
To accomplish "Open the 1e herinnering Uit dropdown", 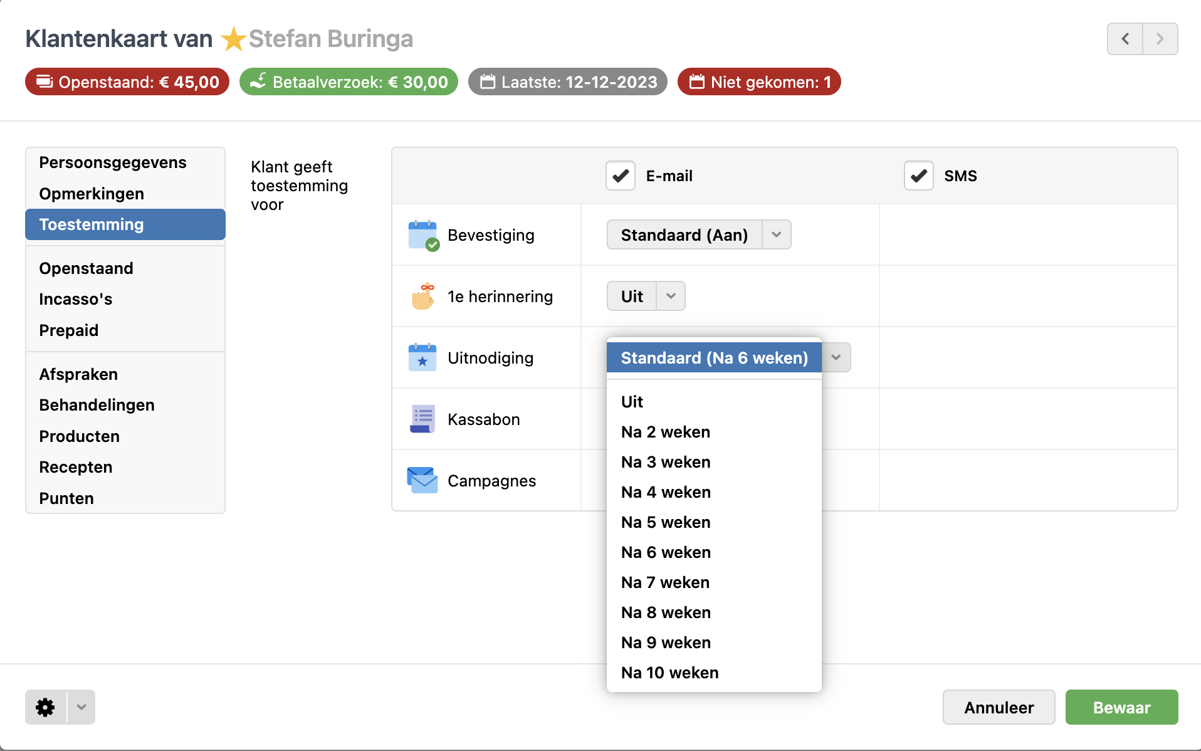I will point(646,296).
